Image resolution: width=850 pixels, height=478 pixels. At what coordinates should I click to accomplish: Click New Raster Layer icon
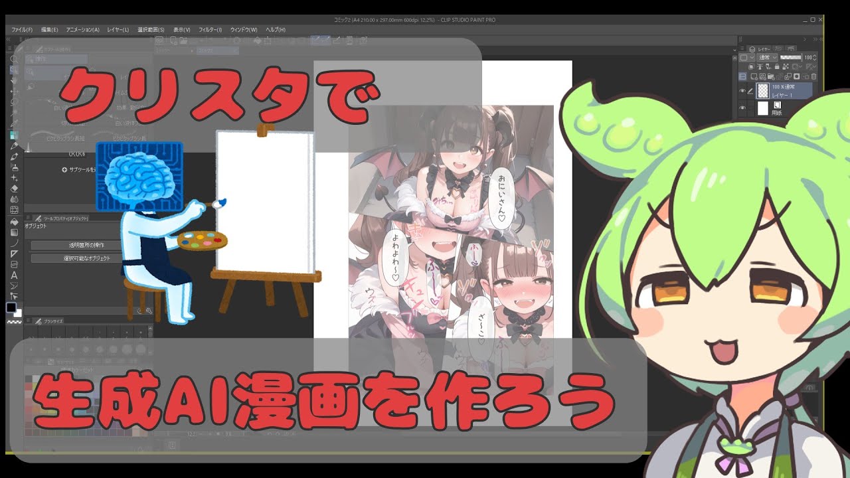coord(754,76)
